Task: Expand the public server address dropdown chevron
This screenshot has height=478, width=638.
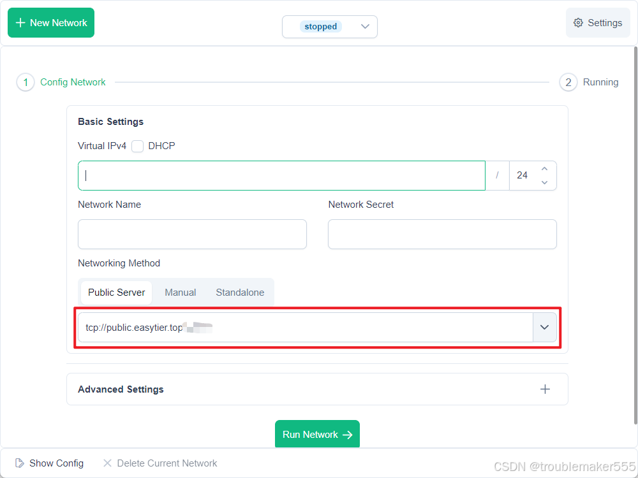Action: (x=544, y=327)
